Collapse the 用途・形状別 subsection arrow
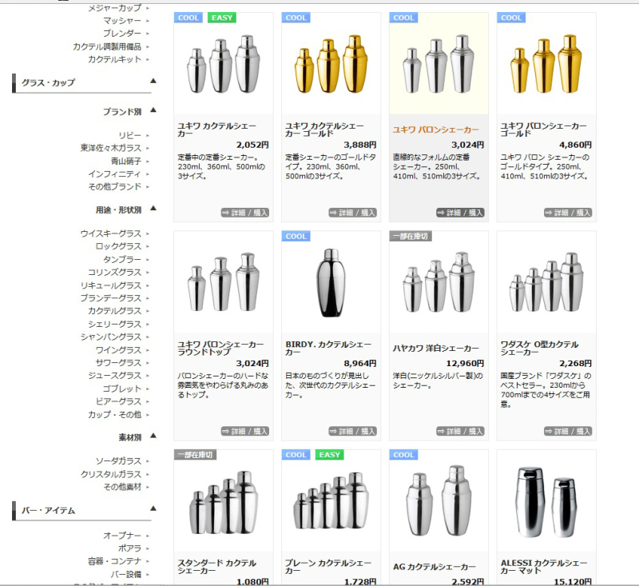639x586 pixels. pyautogui.click(x=153, y=209)
